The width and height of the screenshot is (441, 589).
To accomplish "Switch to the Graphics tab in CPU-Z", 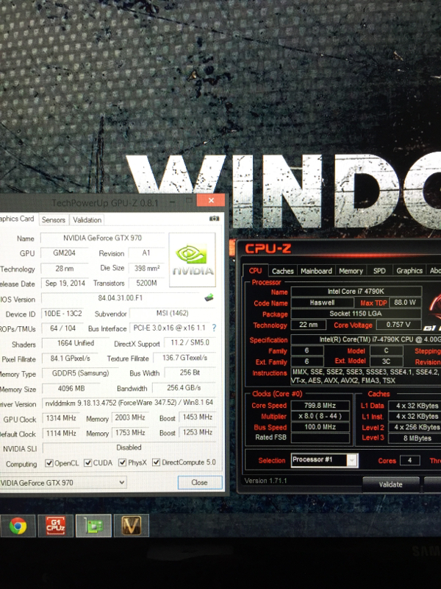I will point(409,270).
